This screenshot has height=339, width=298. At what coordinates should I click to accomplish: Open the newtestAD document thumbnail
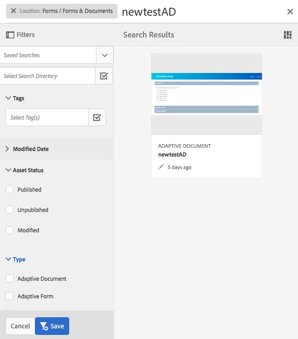pyautogui.click(x=207, y=94)
